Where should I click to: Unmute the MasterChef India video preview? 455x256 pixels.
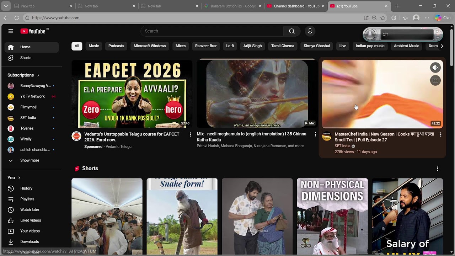pos(435,68)
